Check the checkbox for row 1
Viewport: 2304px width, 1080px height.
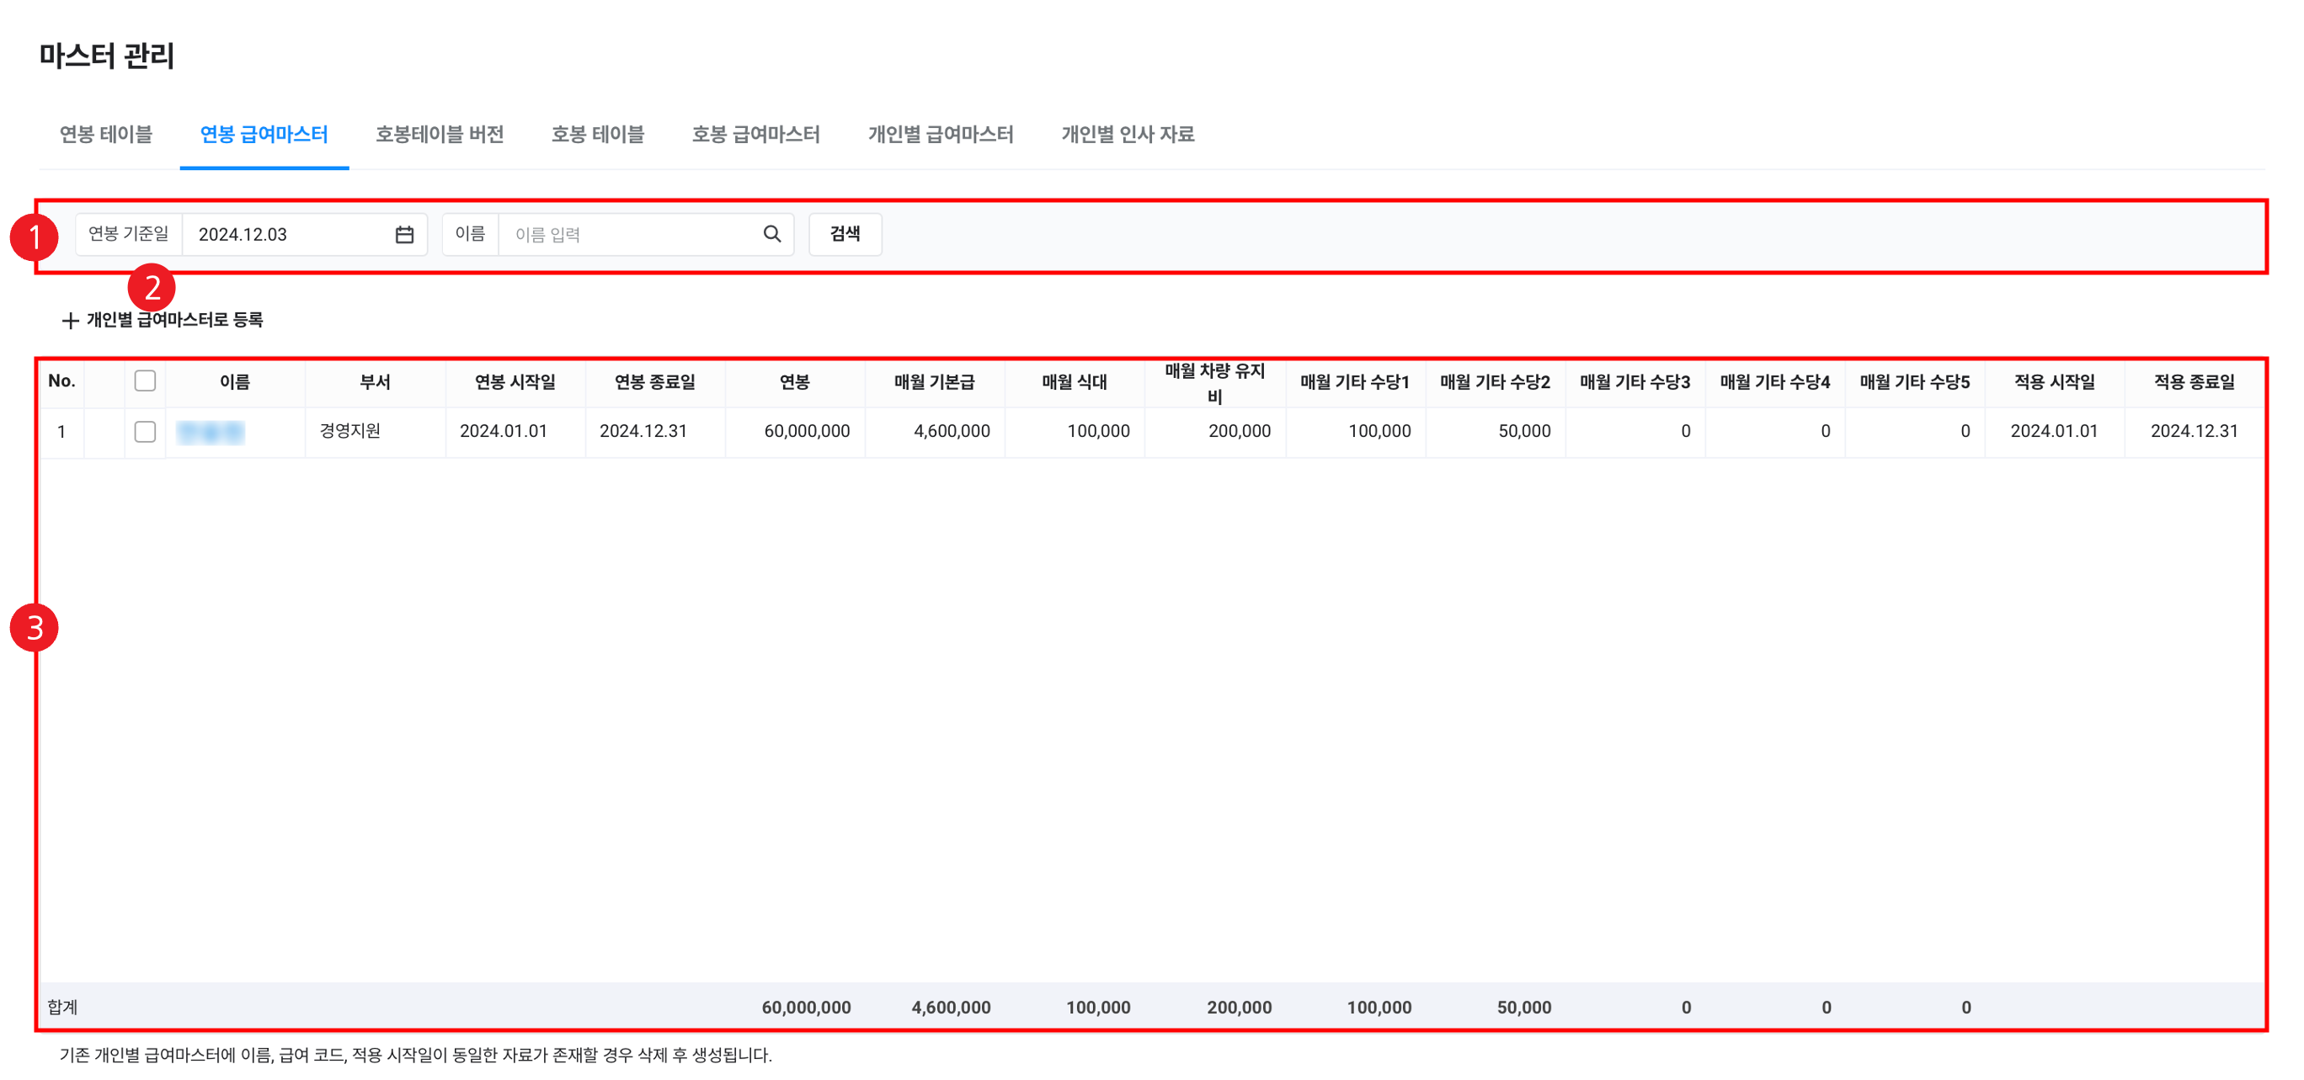[145, 432]
